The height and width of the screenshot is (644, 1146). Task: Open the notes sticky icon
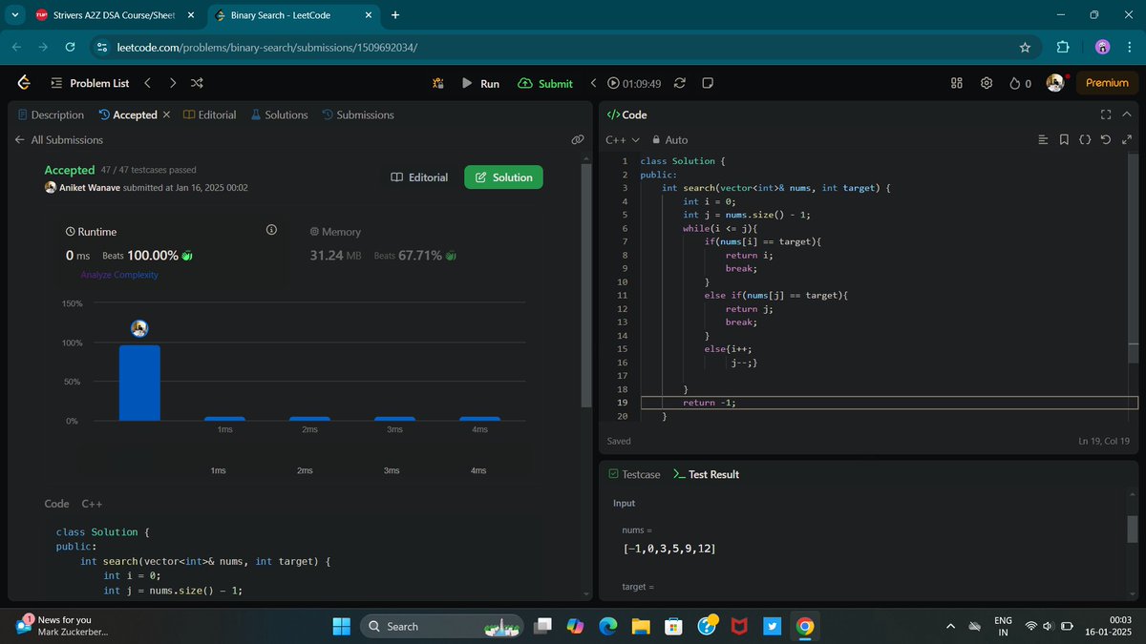pyautogui.click(x=708, y=83)
